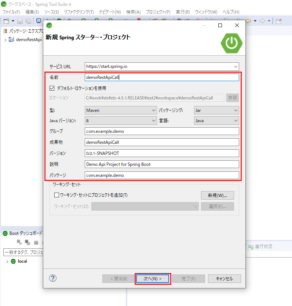Screen dimensions: 292x306
Task: Click the start/restart icon in Boot Dashboard
Action: point(19,243)
